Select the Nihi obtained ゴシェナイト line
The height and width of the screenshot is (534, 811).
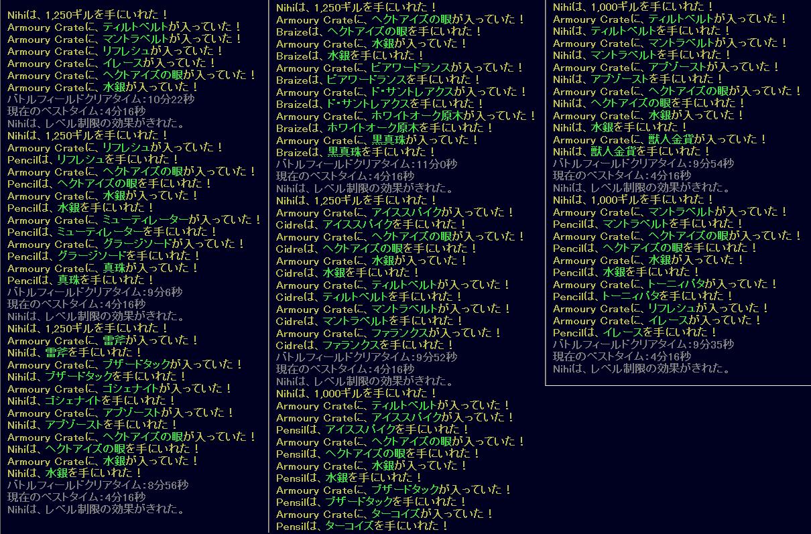coord(91,401)
